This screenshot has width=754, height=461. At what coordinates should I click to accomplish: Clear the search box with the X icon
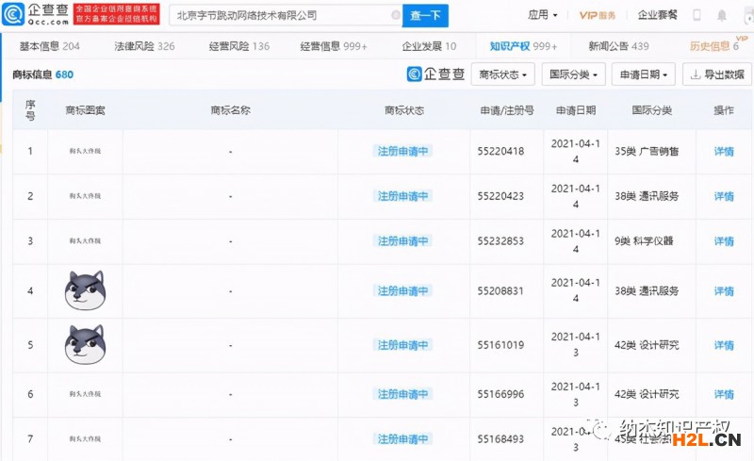(395, 16)
